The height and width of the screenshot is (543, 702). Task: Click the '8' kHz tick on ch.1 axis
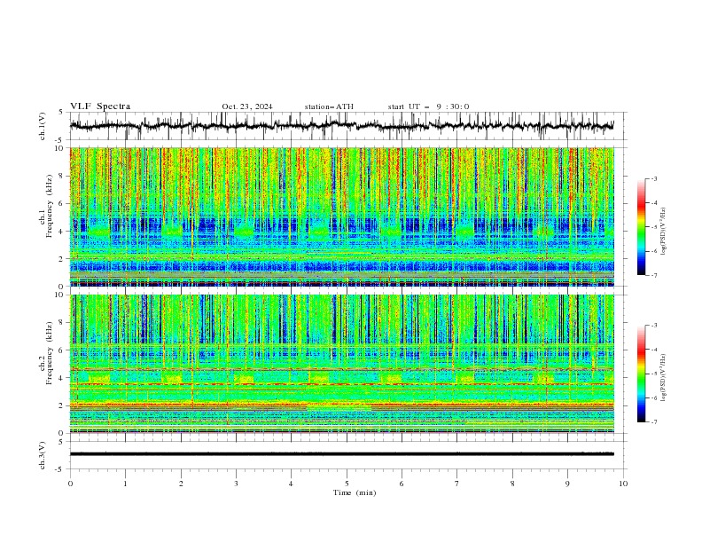62,176
